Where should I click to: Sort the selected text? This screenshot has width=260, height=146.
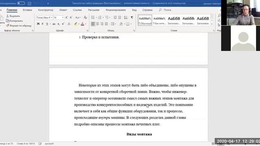pyautogui.click(x=126, y=17)
